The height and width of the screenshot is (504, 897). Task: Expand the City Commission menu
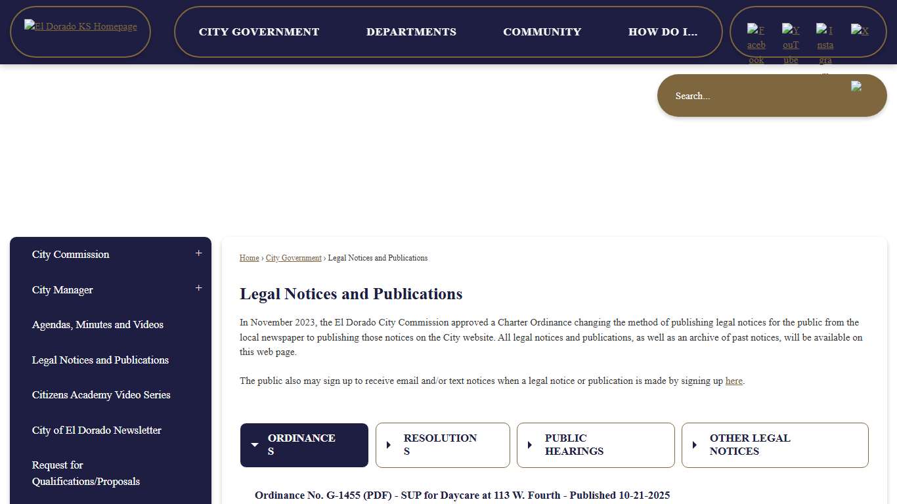pos(198,253)
